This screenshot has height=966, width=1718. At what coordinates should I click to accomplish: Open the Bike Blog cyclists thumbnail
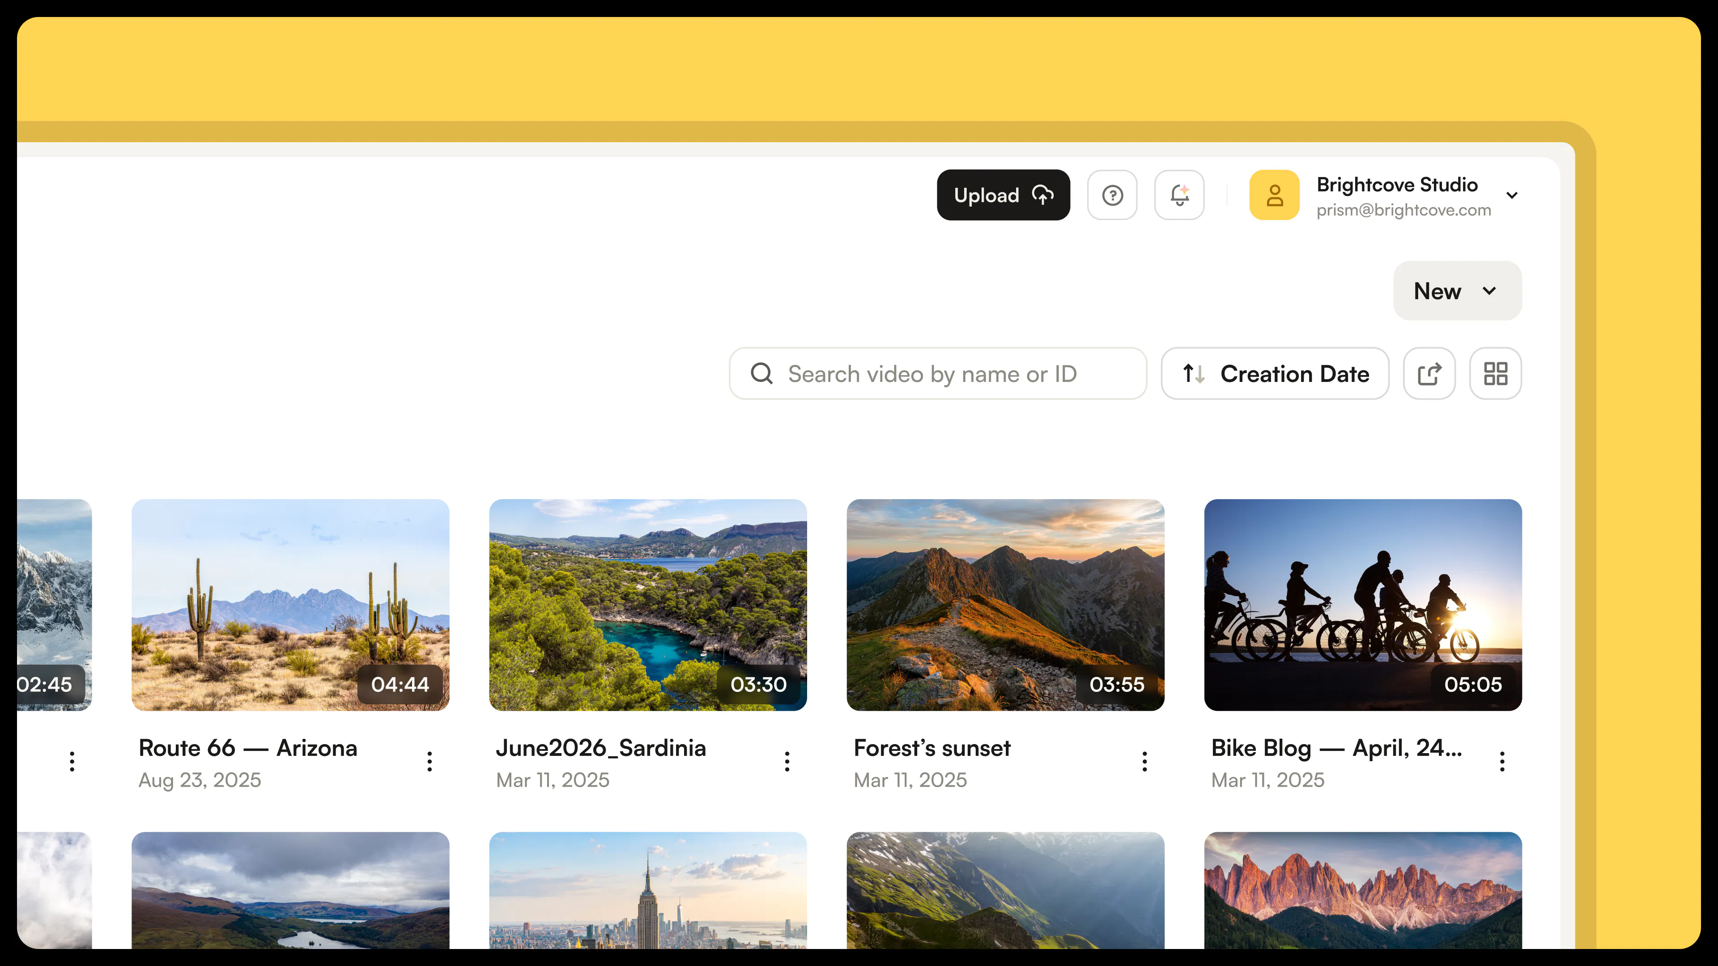[x=1362, y=605]
